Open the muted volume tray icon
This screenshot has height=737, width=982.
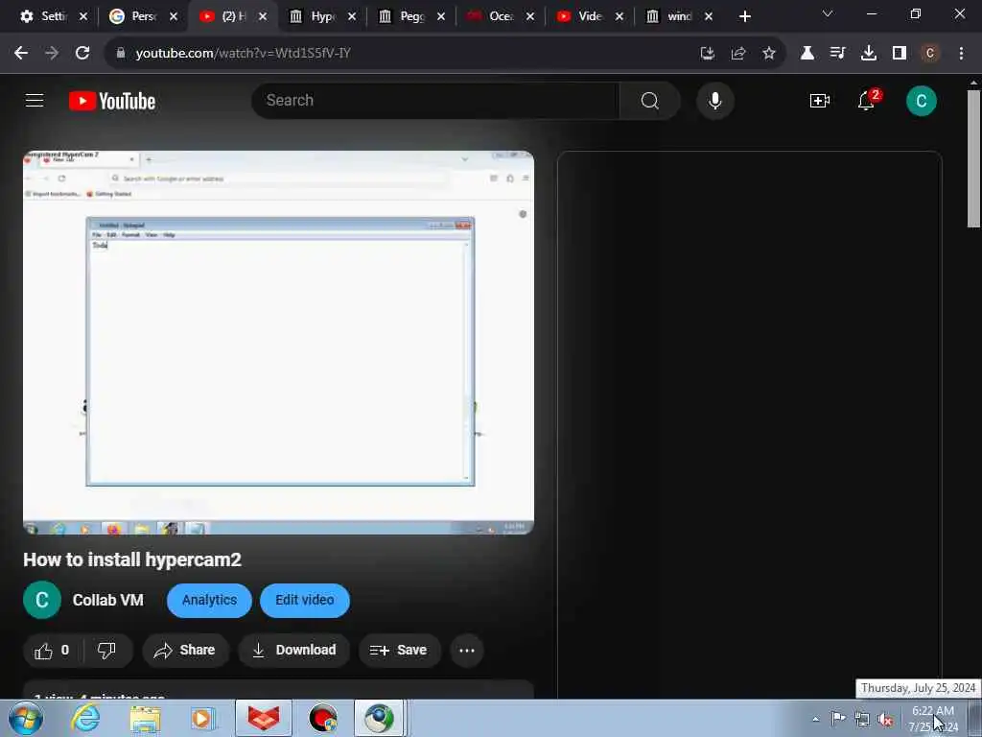pyautogui.click(x=885, y=720)
